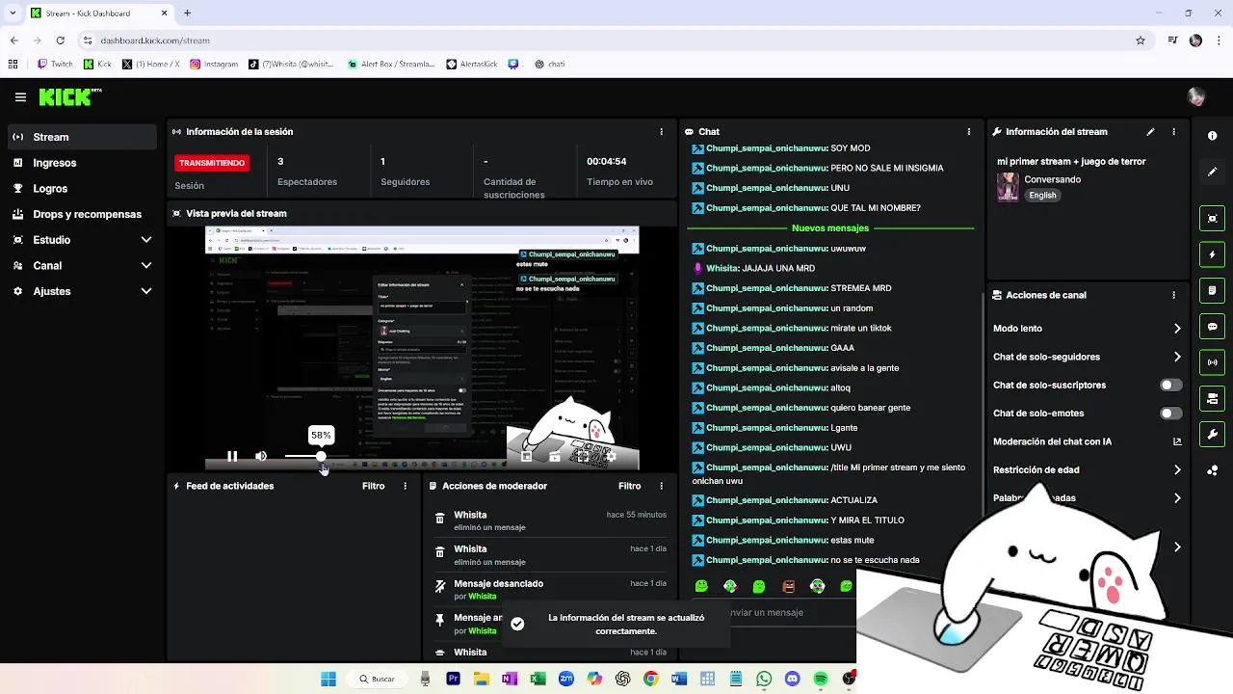Screen dimensions: 1233x694
Task: Open options of Información de la sesión panel
Action: tap(661, 132)
